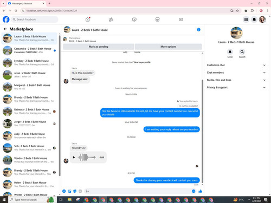Expand Privacy & support section
271x203 pixels.
[236, 87]
